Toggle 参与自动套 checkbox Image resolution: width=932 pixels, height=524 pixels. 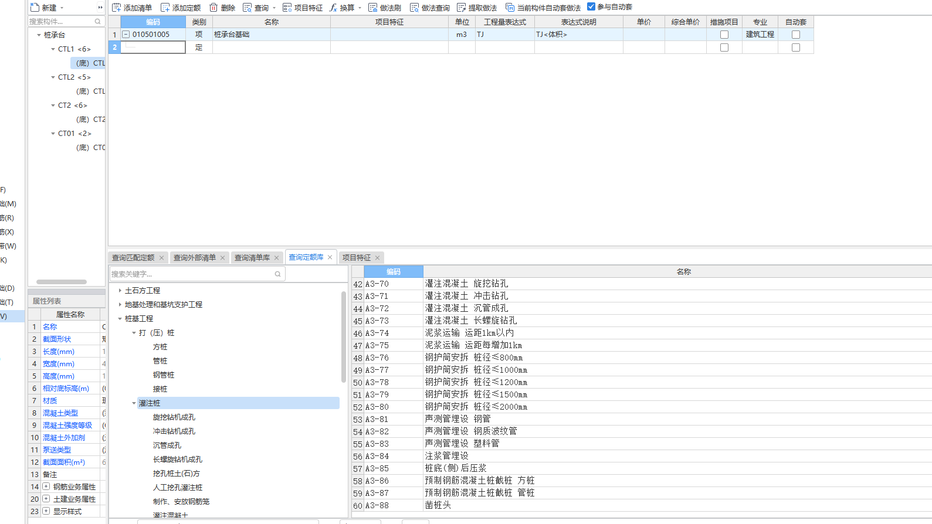click(591, 7)
